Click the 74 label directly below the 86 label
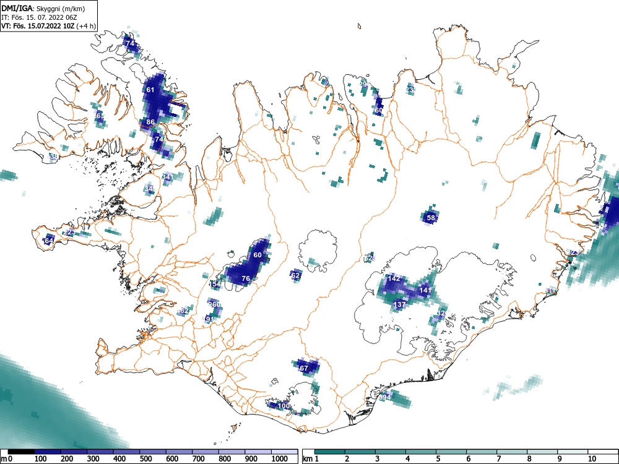The width and height of the screenshot is (619, 464). pos(159,139)
